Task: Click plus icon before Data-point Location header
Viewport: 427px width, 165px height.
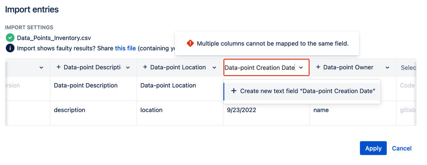Action: click(145, 67)
